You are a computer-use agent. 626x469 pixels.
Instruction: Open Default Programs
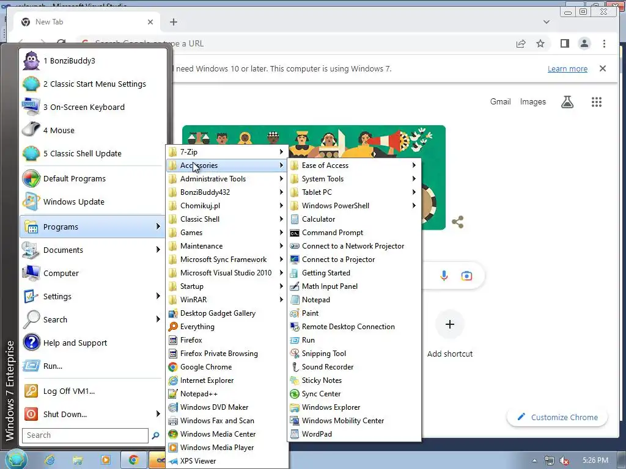point(92,179)
